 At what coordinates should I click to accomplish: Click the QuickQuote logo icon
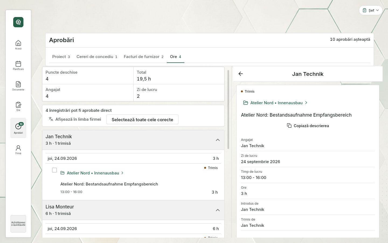(x=18, y=22)
